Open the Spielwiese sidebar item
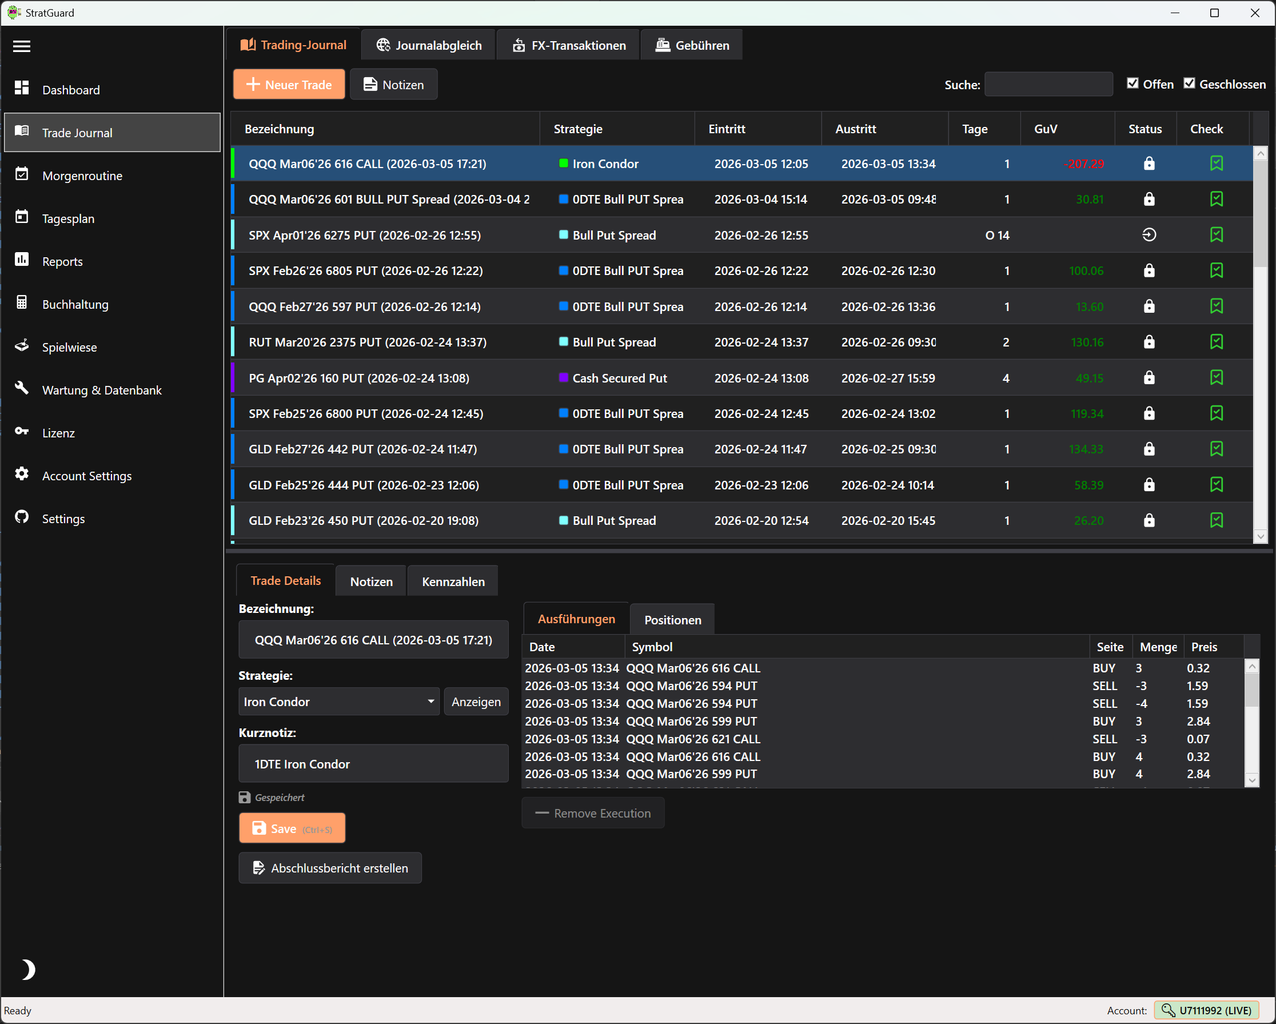The image size is (1276, 1024). tap(69, 348)
